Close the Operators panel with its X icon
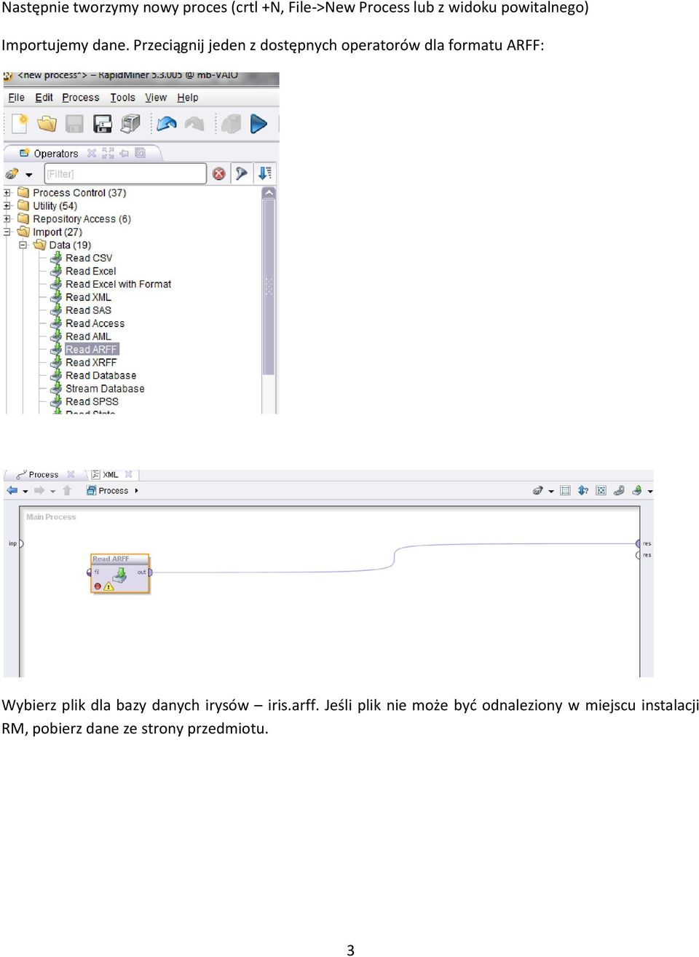This screenshot has height=957, width=699. click(x=92, y=153)
